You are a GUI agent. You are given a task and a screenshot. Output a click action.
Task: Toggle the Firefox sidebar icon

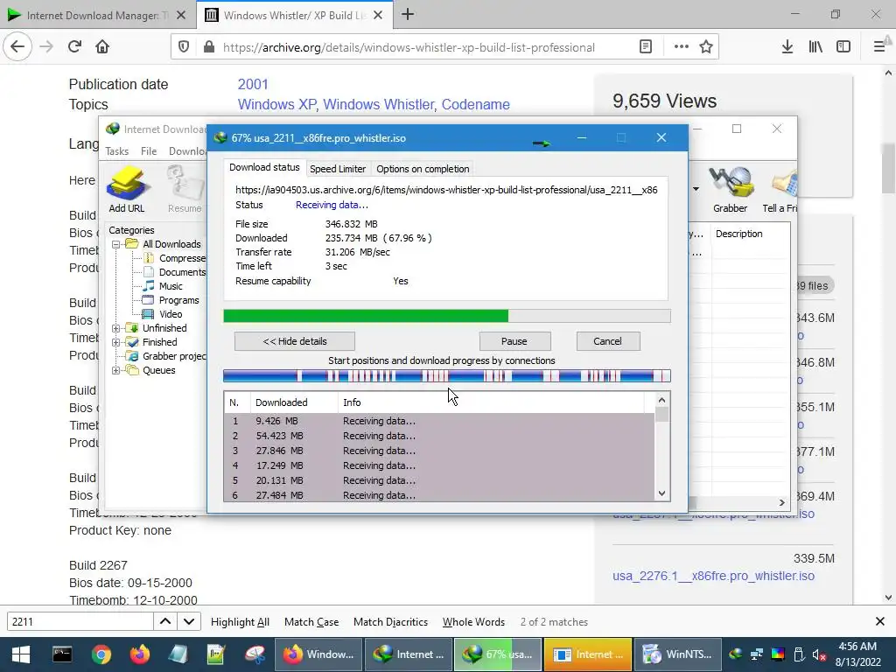(x=843, y=47)
